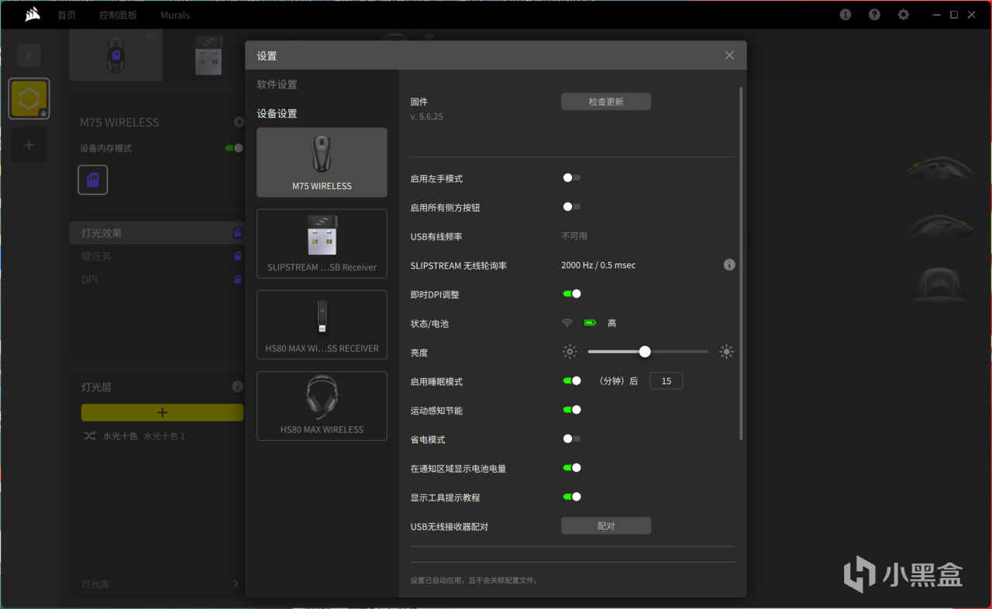Turn off 显示工具提示教程
Image resolution: width=992 pixels, height=609 pixels.
coord(572,497)
